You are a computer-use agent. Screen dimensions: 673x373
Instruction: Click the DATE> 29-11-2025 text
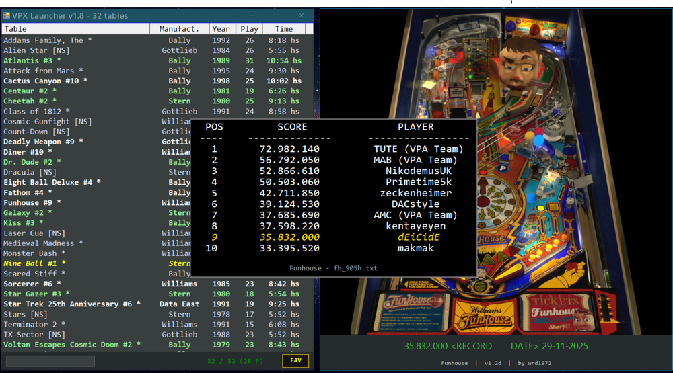tap(549, 346)
